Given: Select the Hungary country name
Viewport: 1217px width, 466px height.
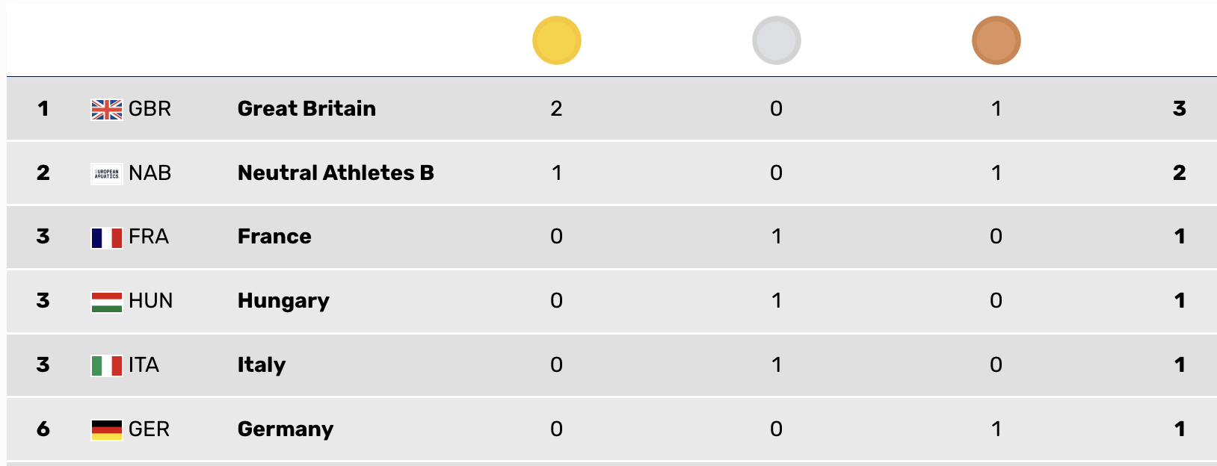Looking at the screenshot, I should (283, 301).
